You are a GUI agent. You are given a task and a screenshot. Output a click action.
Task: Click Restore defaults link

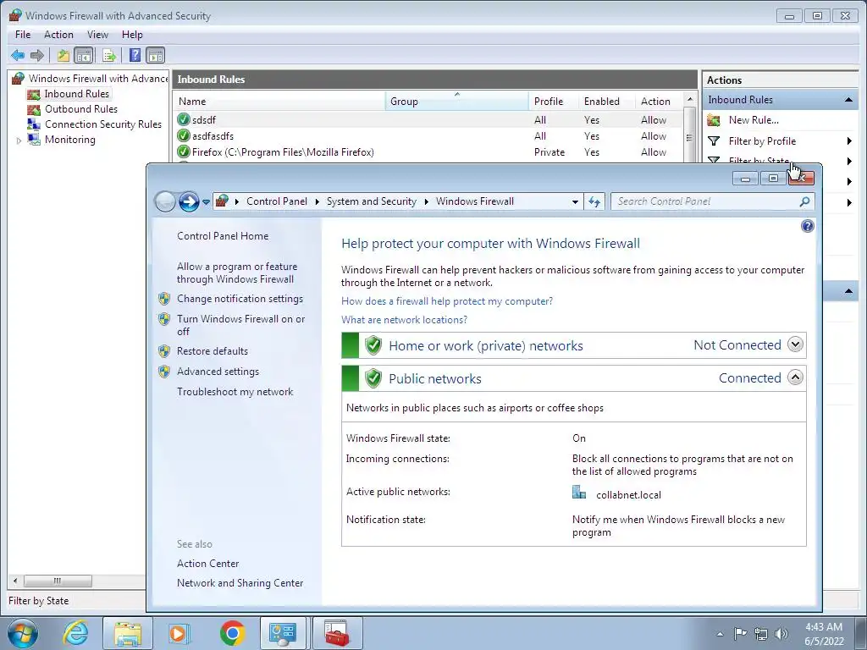(x=213, y=351)
